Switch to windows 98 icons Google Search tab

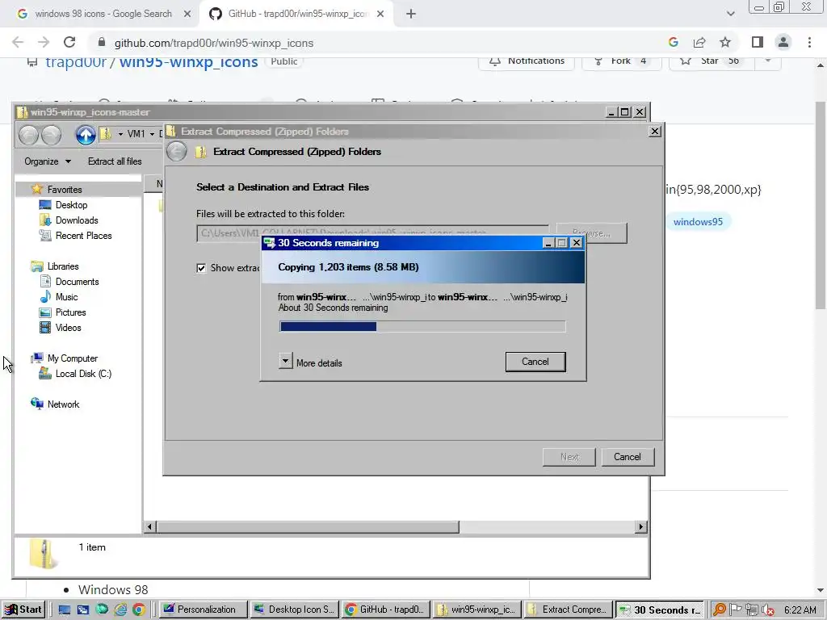click(x=103, y=14)
